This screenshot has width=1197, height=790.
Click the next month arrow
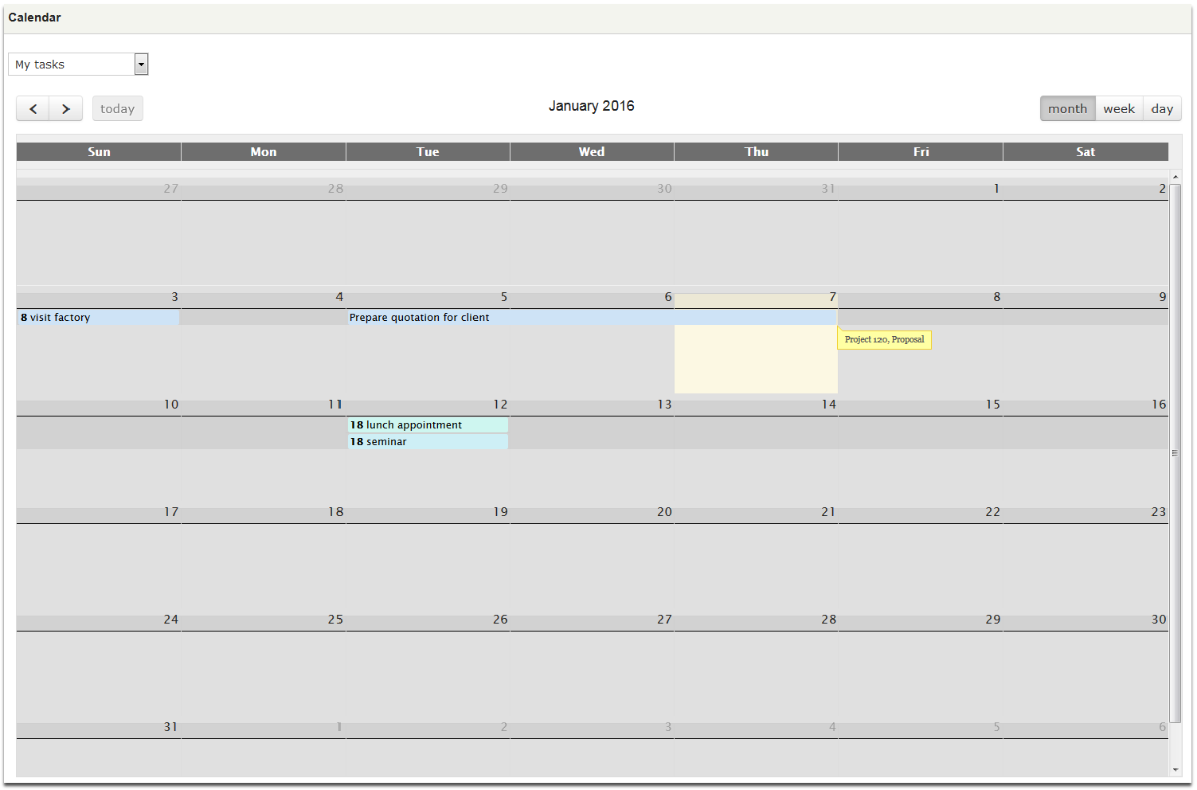[65, 108]
